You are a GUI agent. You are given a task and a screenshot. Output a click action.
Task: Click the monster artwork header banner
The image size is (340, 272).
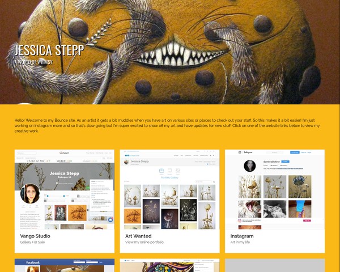[x=170, y=52]
